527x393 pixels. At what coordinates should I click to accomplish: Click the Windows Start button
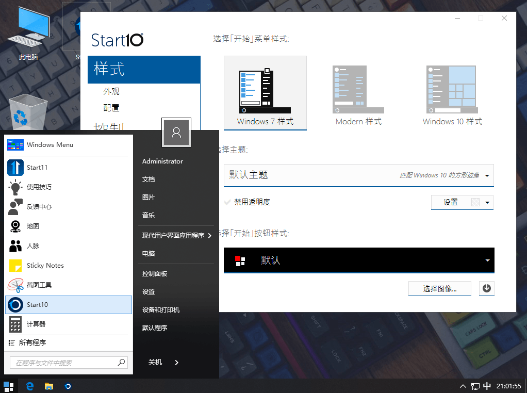(x=8, y=386)
